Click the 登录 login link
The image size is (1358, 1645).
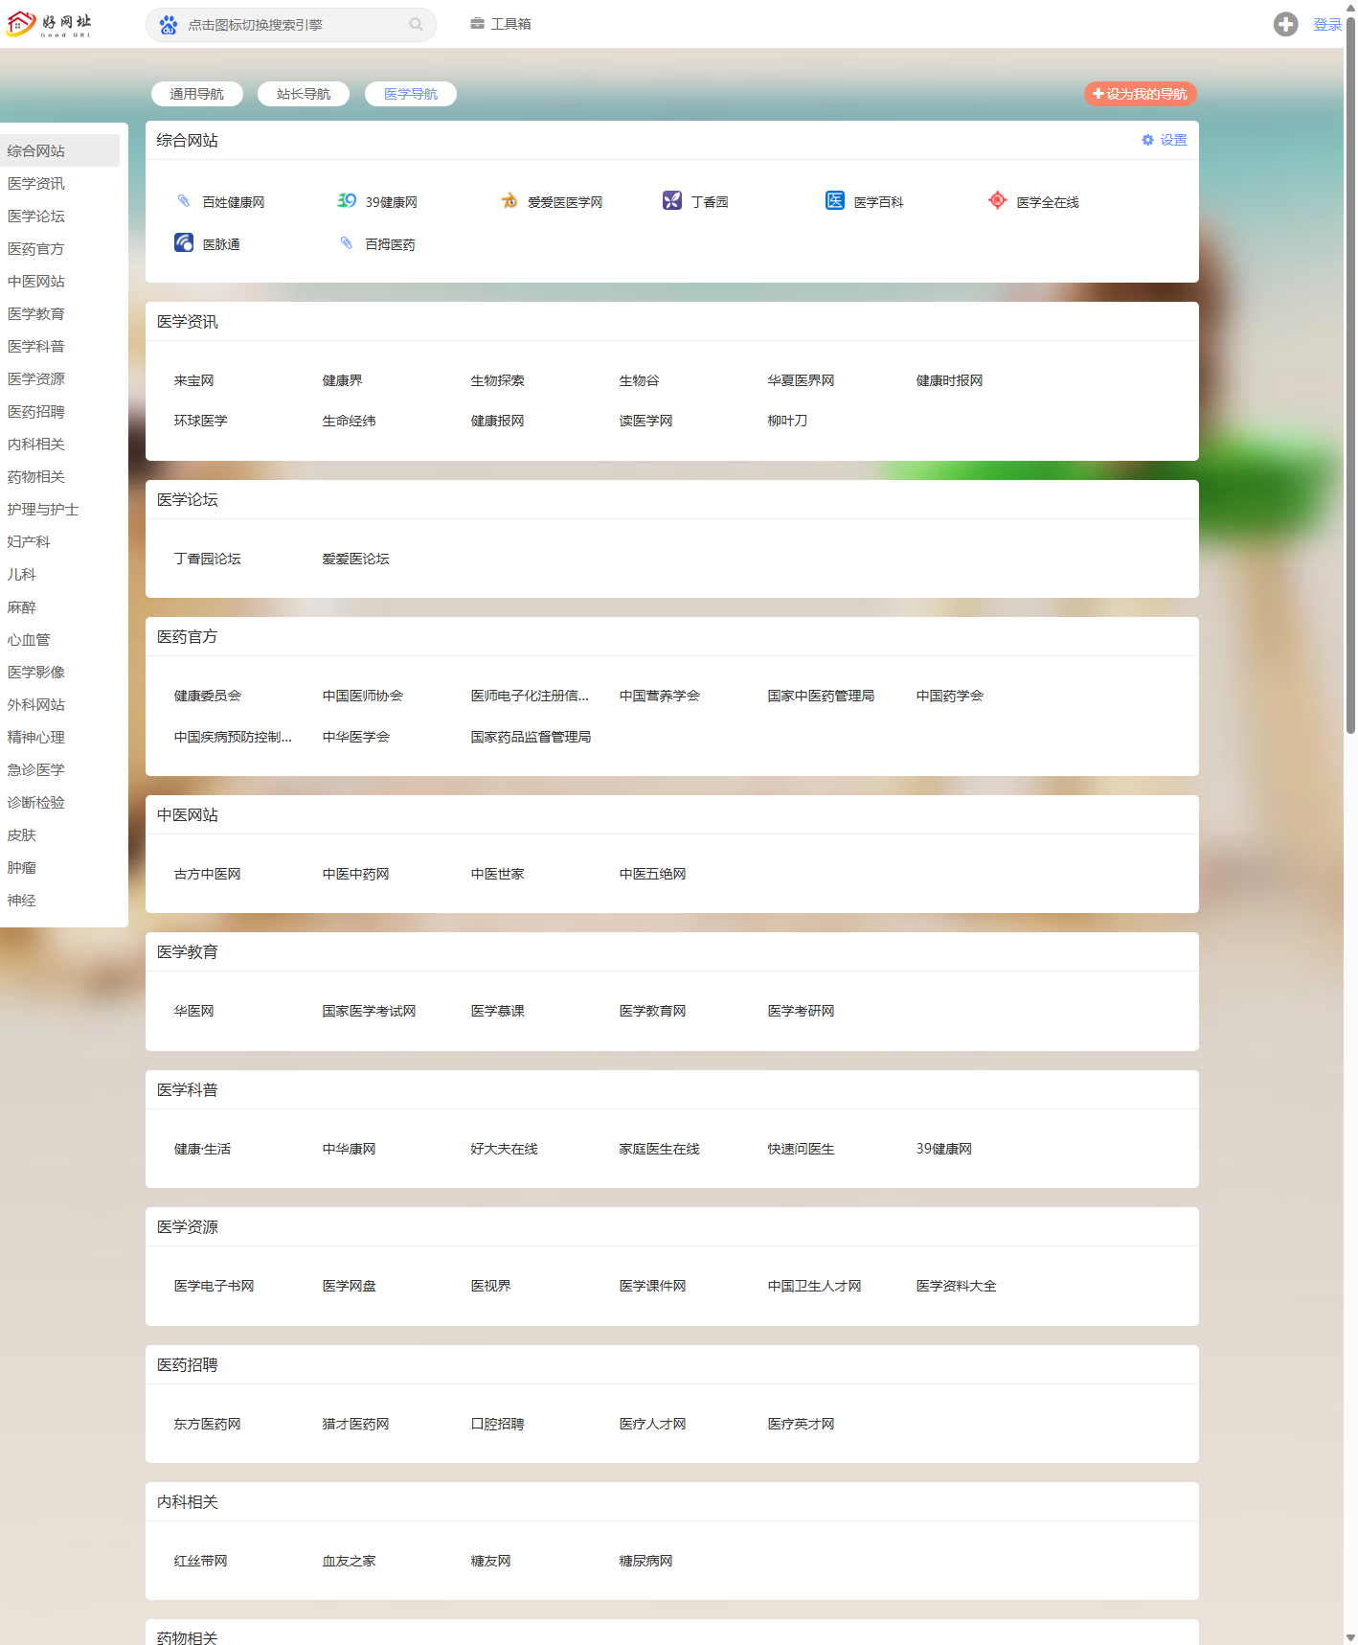(1326, 25)
